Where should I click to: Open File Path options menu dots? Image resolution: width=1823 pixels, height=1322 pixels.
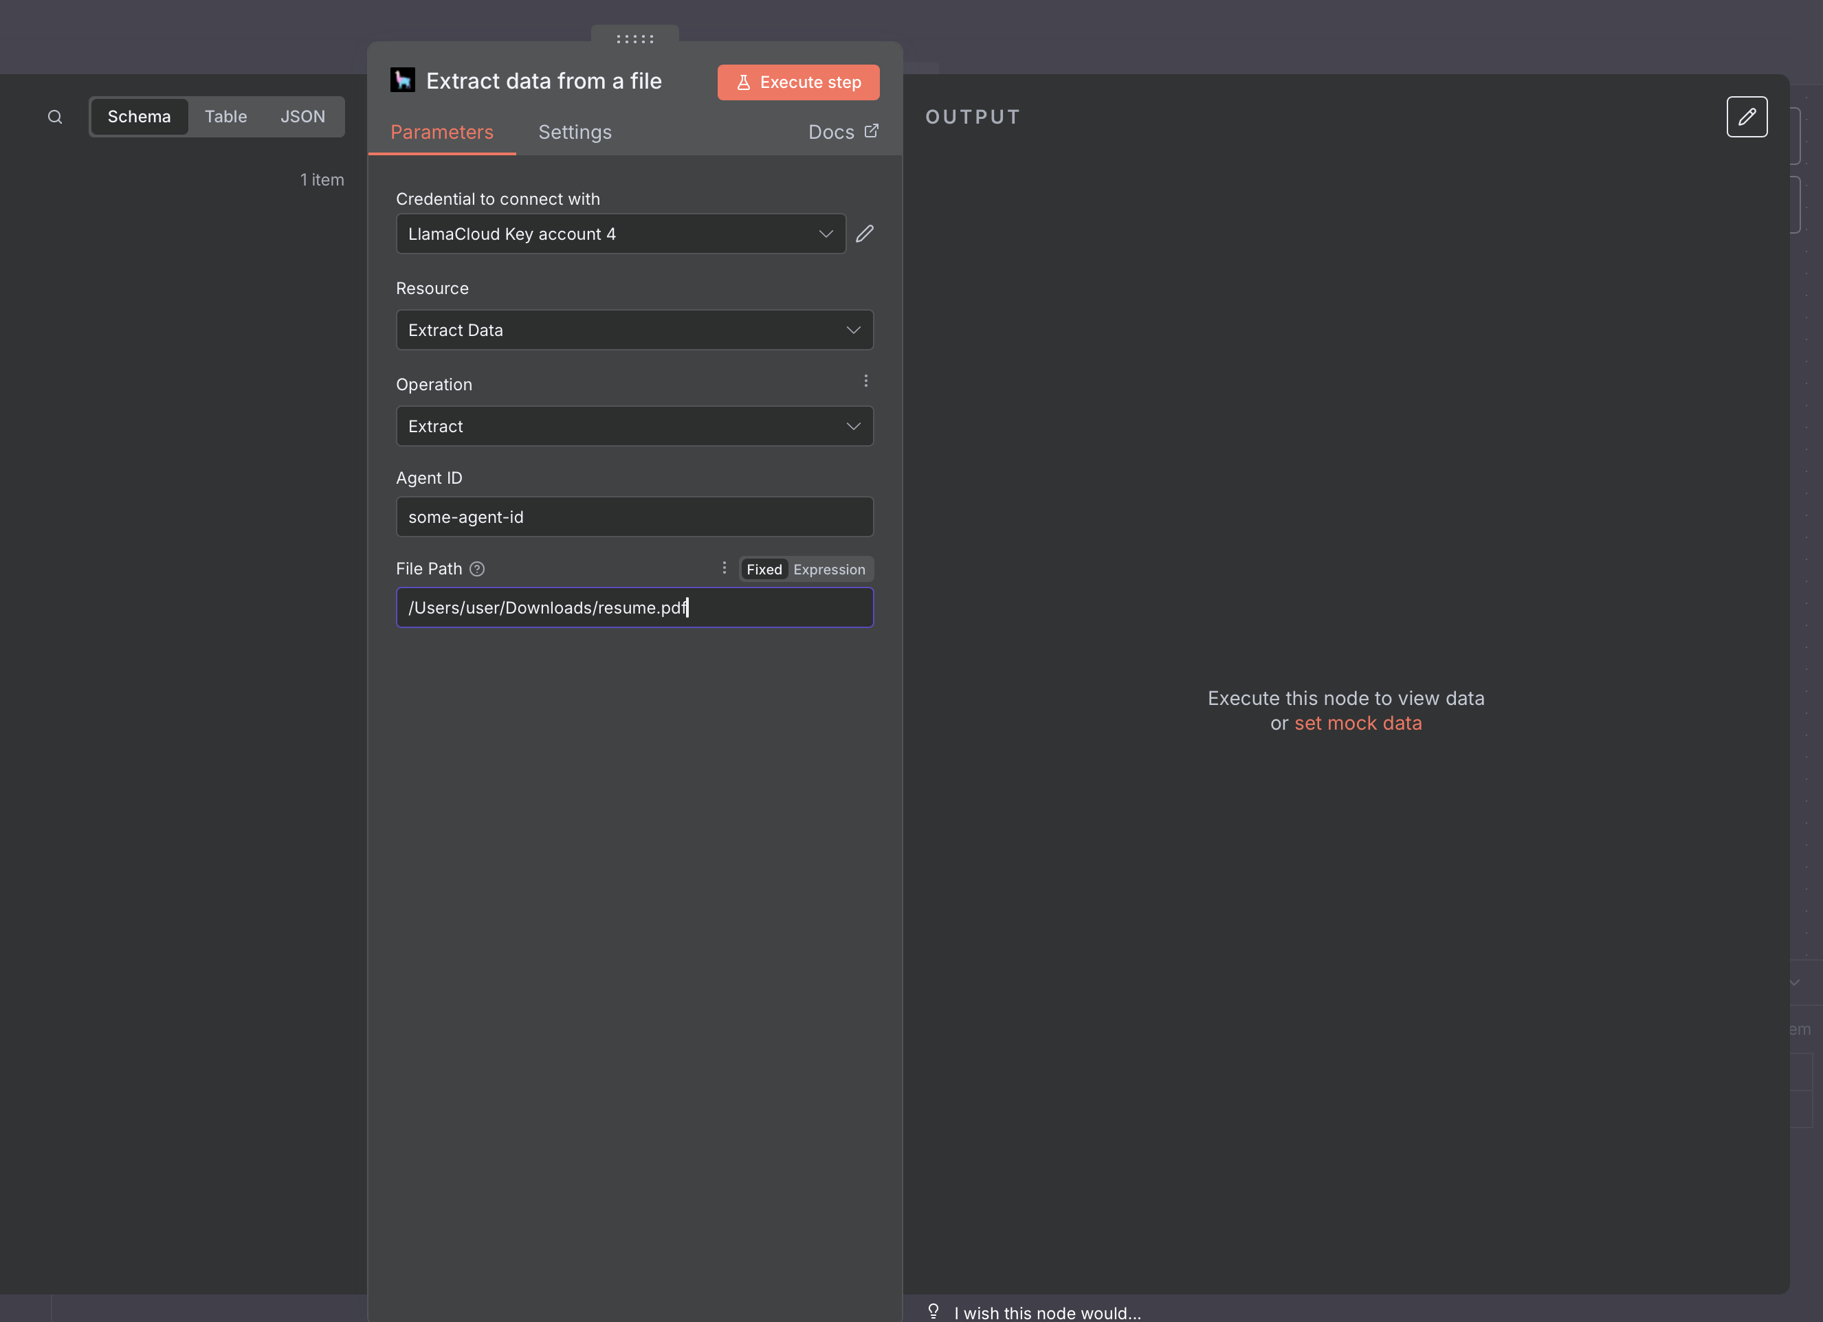[725, 568]
